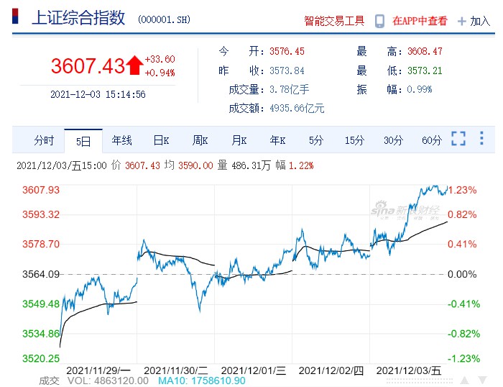Open the 智能交易工具 link
Image resolution: width=503 pixels, height=387 pixels.
point(334,21)
